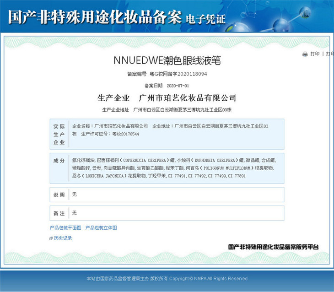Open 产品包装平面图 link
This screenshot has height=292, width=334.
65,227
